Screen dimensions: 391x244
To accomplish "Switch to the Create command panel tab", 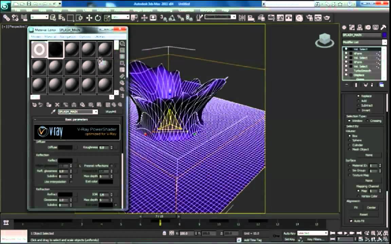I will (344, 27).
